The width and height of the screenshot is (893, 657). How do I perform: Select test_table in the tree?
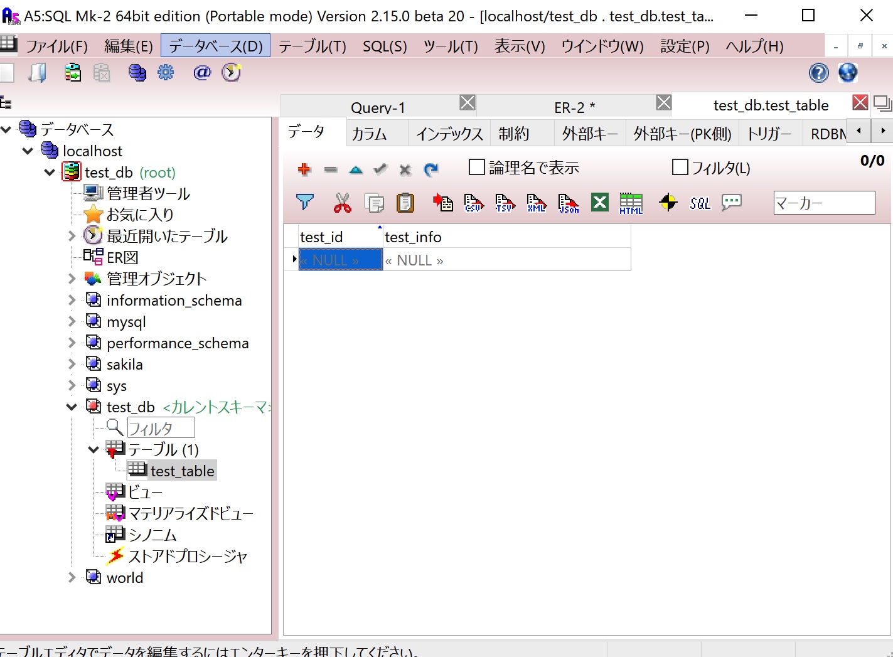182,471
